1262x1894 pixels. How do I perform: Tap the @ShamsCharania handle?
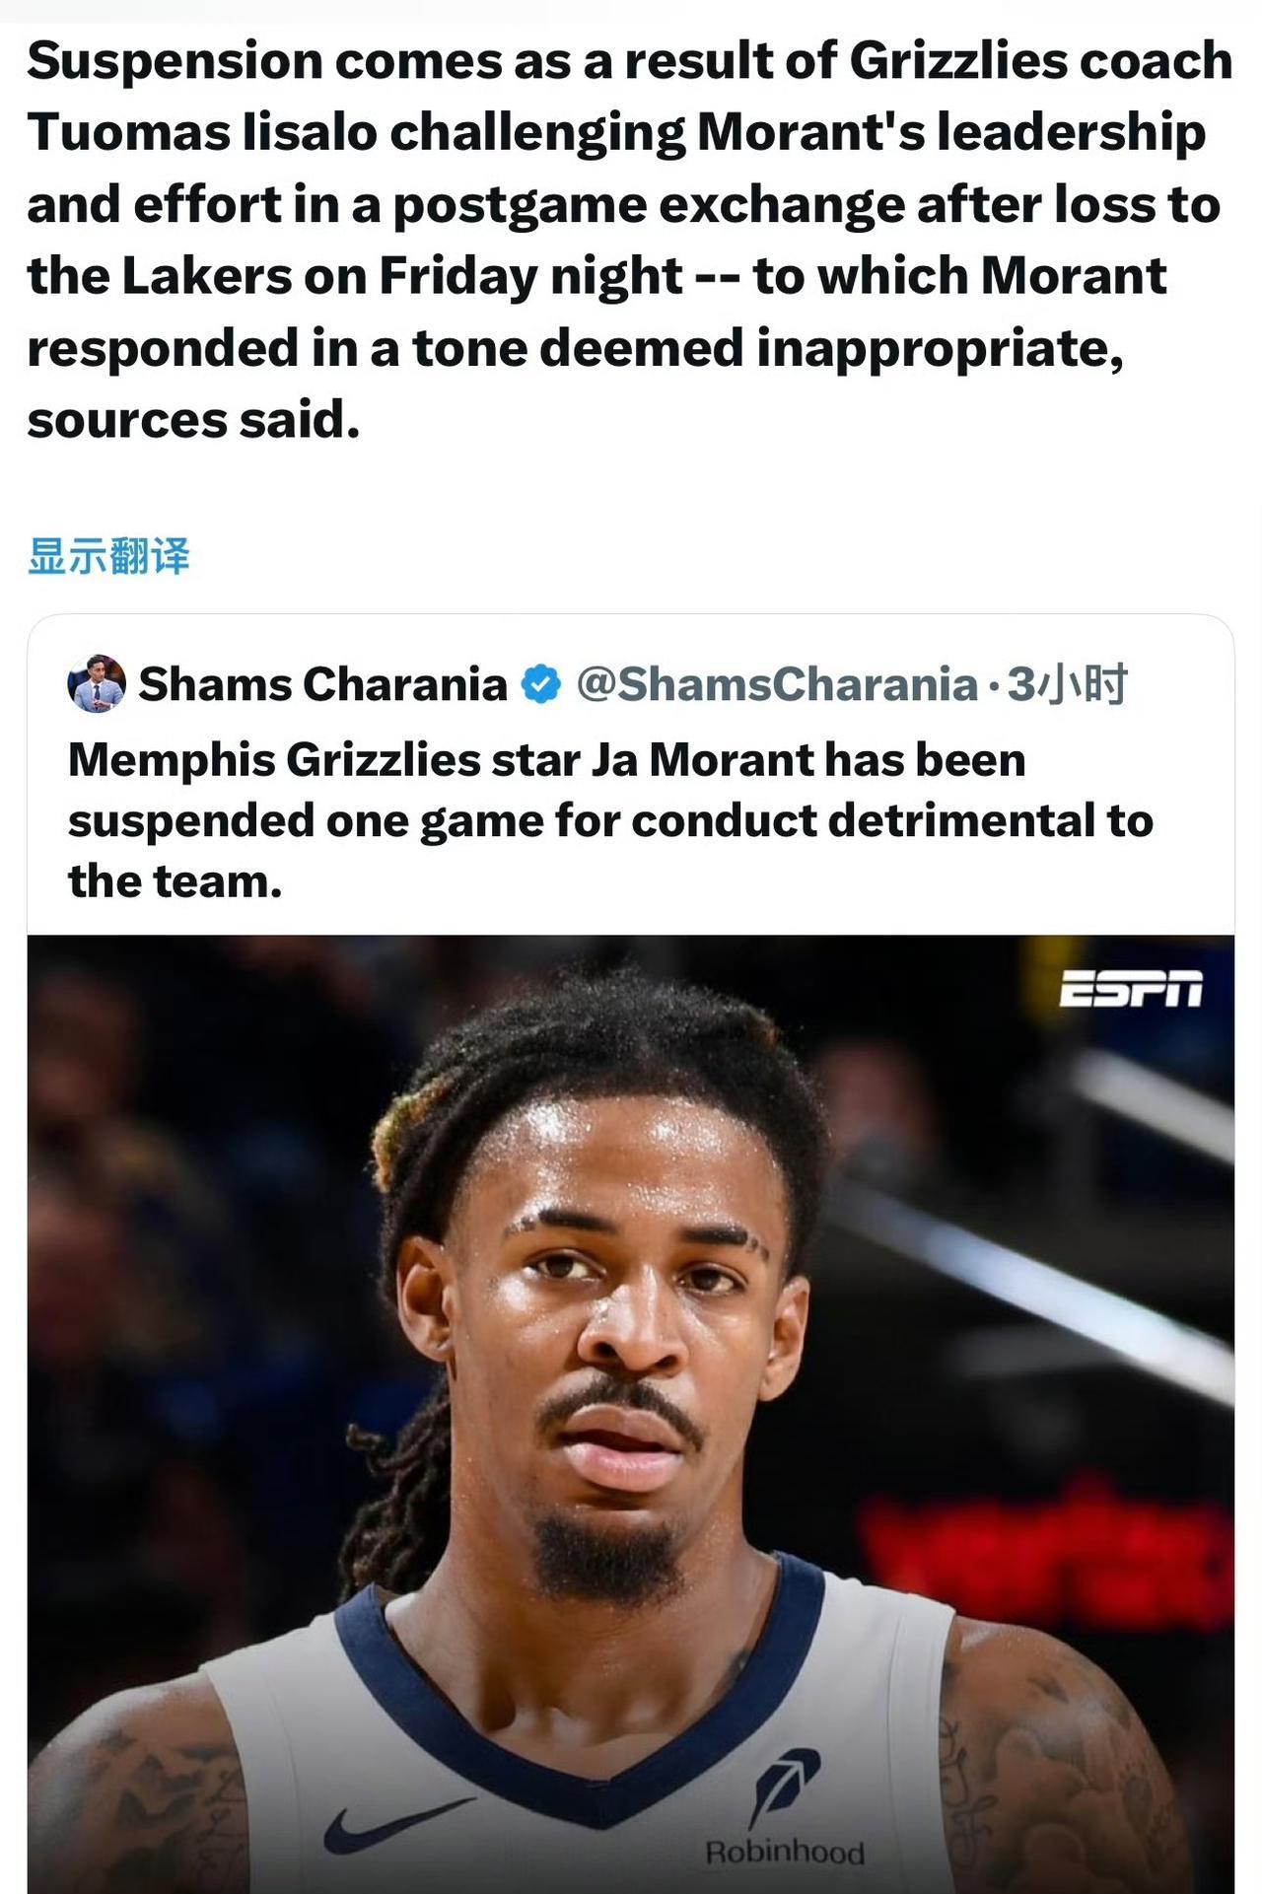tap(777, 684)
